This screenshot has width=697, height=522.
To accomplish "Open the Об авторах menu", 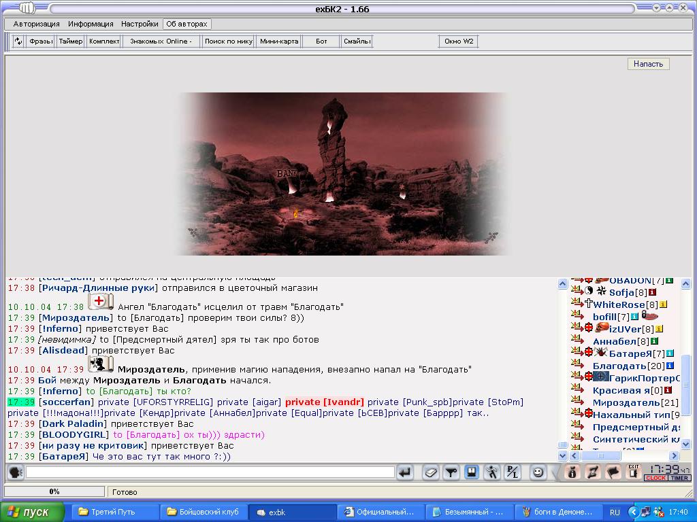I will (x=187, y=24).
